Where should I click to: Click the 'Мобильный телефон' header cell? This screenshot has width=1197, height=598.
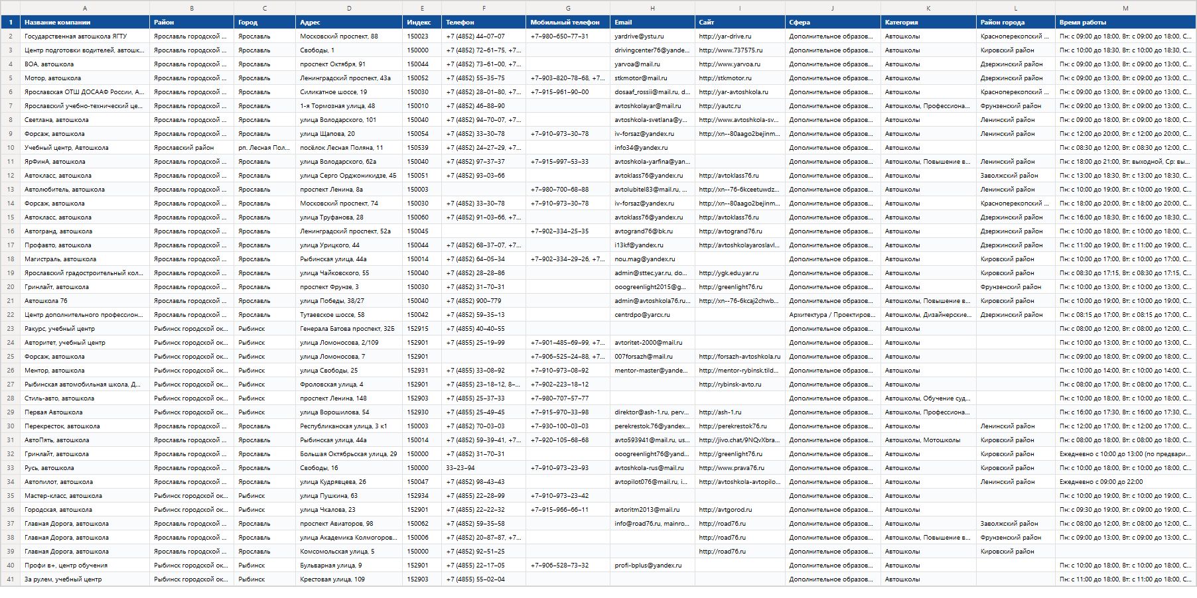[568, 22]
